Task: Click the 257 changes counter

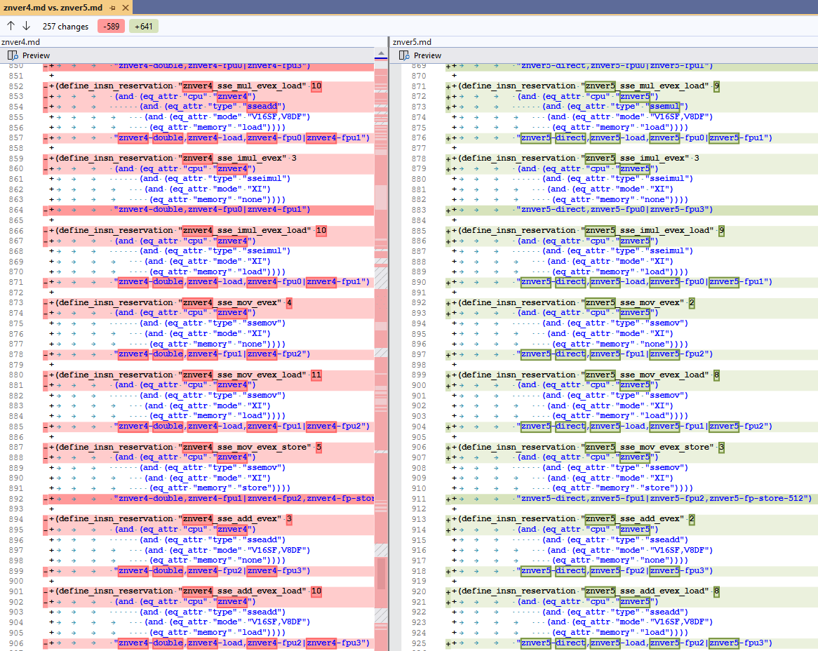Action: point(66,27)
